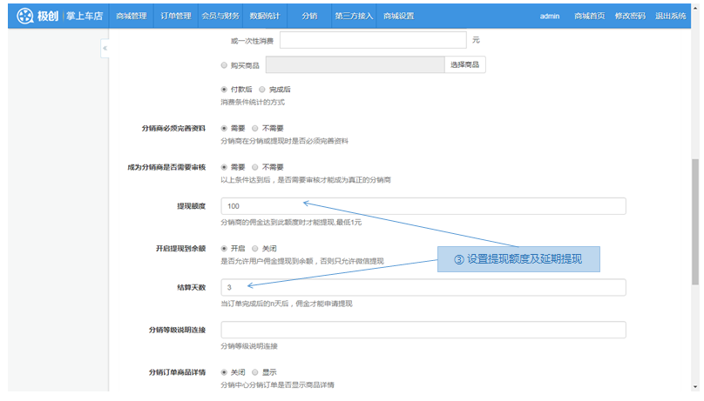The height and width of the screenshot is (401, 704).
Task: Click the 提现额度 input field
Action: (x=423, y=206)
